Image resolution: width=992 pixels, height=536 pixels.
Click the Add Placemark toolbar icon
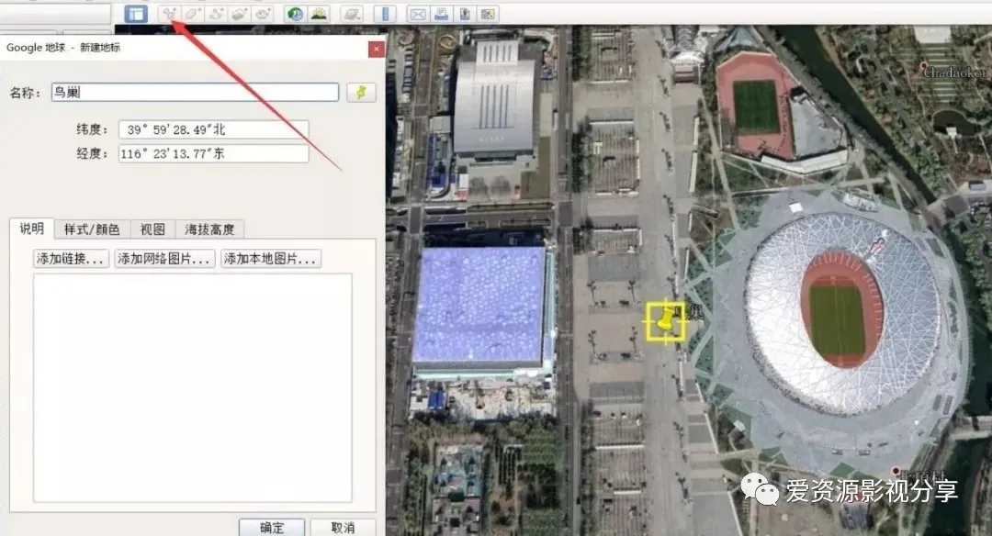(169, 14)
